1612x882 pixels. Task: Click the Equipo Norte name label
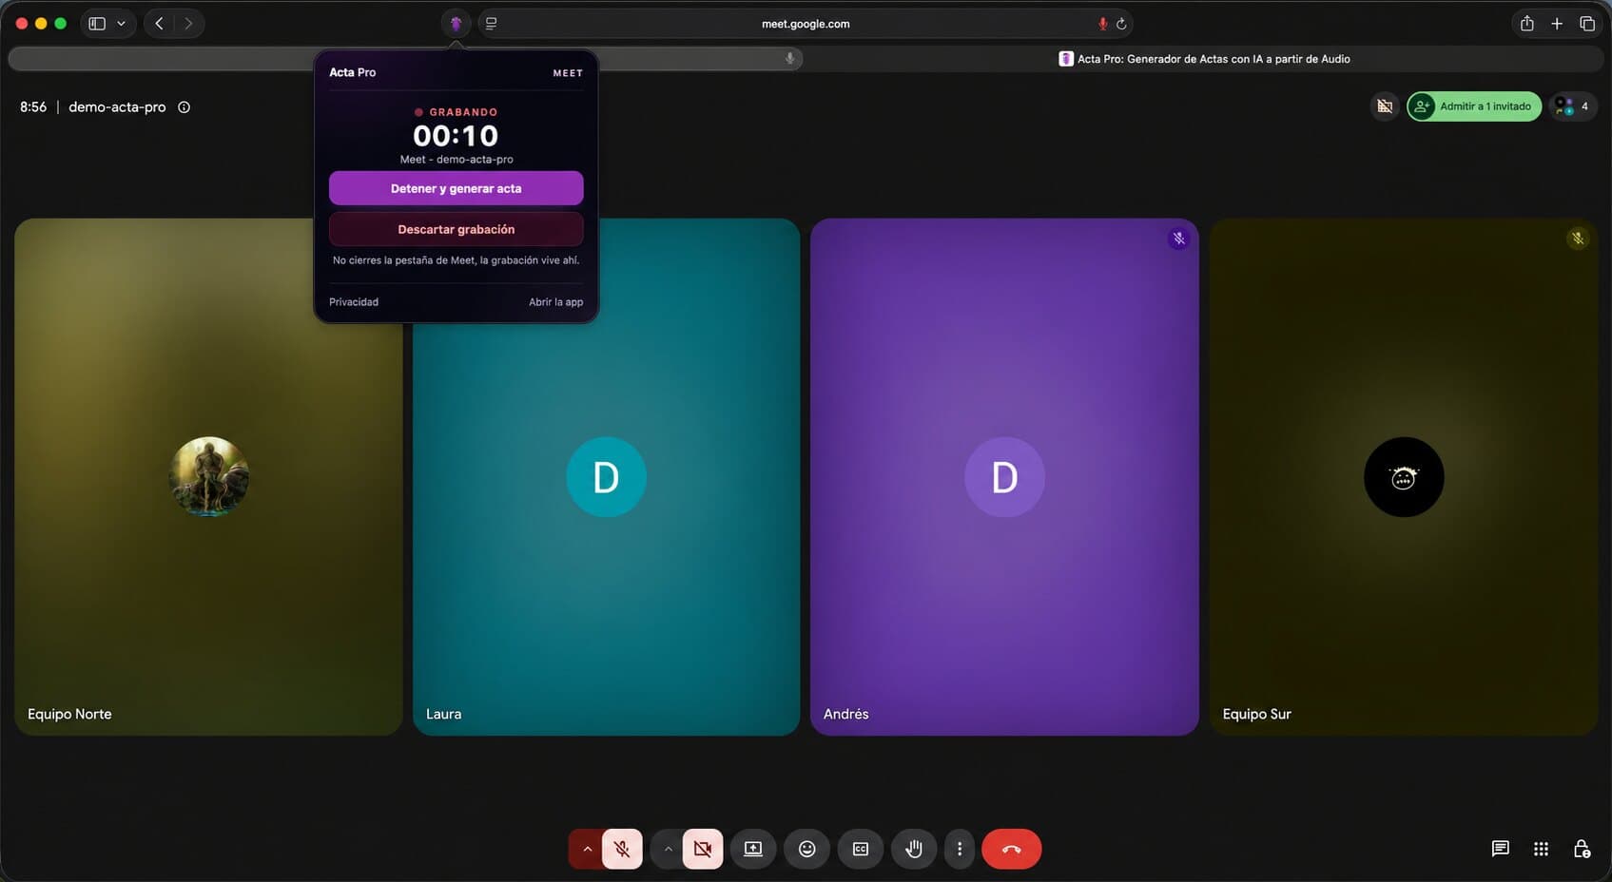(69, 714)
